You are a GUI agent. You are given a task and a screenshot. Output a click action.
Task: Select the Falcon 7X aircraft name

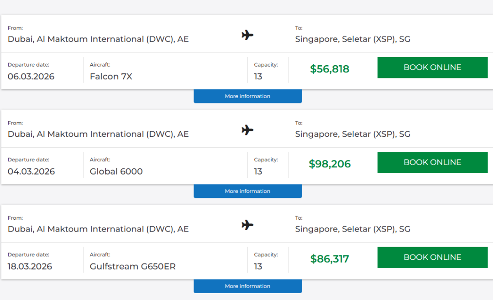pyautogui.click(x=111, y=77)
